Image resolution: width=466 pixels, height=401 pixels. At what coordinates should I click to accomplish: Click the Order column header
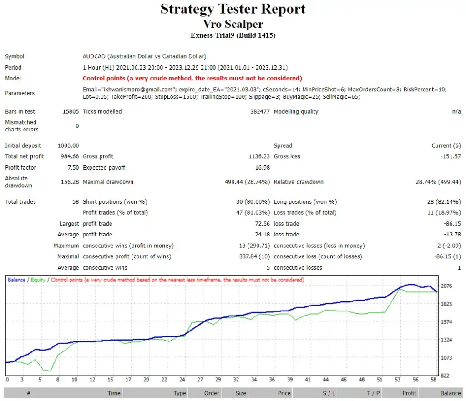pyautogui.click(x=211, y=393)
